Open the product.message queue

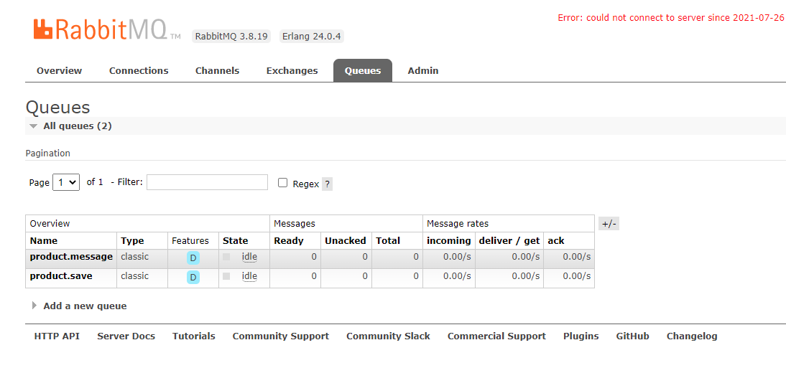click(x=71, y=257)
